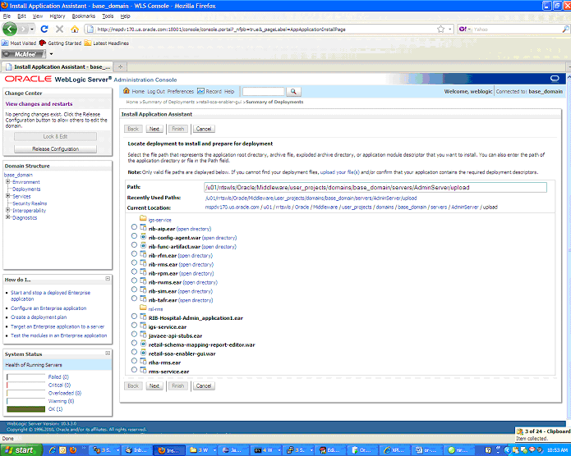
Task: Click the rib-aip.ear archive icon
Action: pyautogui.click(x=143, y=228)
